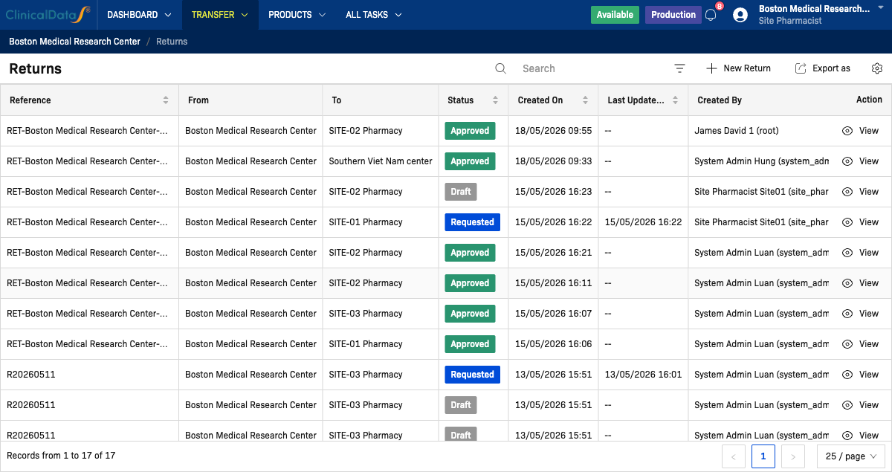The width and height of the screenshot is (892, 472).
Task: View return created 15/05/2026 16:23
Action: click(860, 192)
